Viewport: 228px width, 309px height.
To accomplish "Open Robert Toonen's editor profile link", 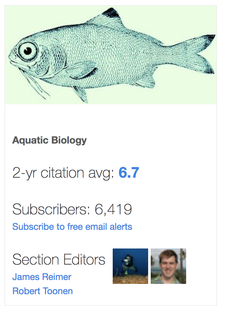I will tap(43, 291).
